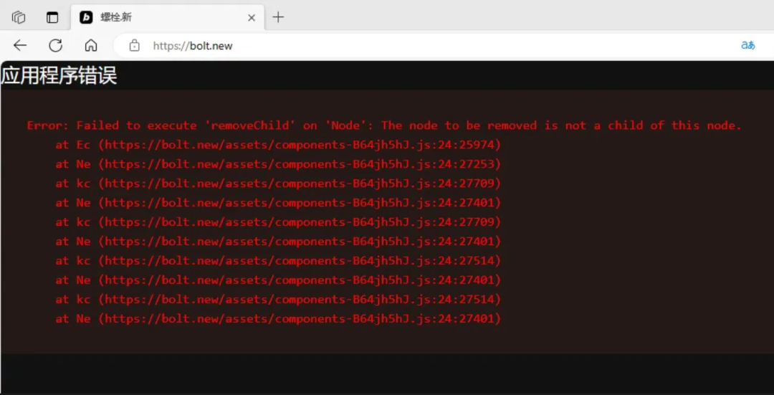Close the 螺栓.新 tab
The height and width of the screenshot is (395, 774).
(252, 18)
